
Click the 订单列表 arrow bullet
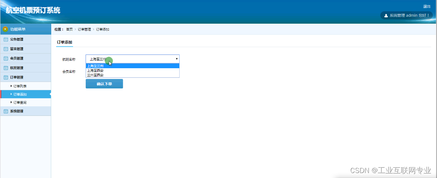[x=11, y=86]
